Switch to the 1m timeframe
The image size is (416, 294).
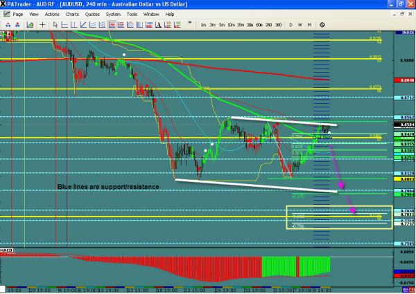[x=203, y=24]
